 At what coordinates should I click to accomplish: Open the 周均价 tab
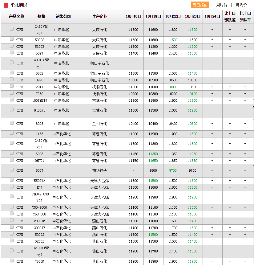[x=221, y=5]
